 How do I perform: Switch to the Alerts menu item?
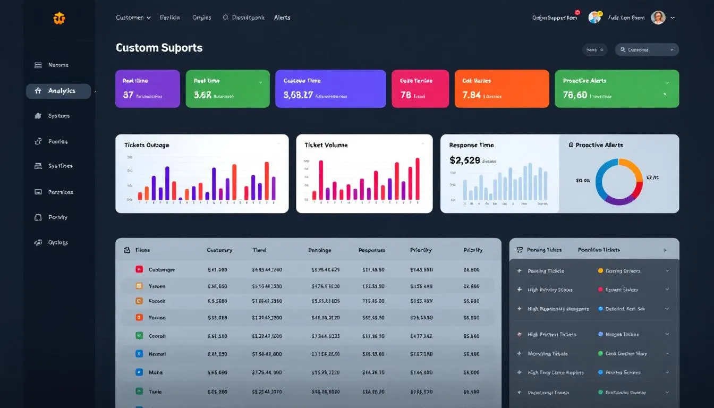[x=282, y=17]
